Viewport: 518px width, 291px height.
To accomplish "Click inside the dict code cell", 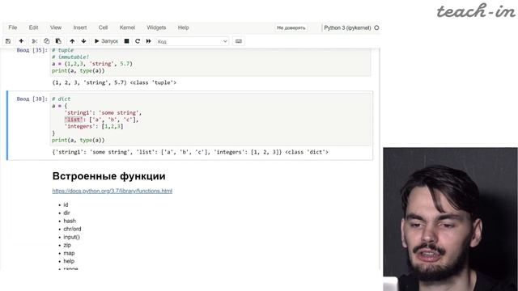I will click(210, 120).
